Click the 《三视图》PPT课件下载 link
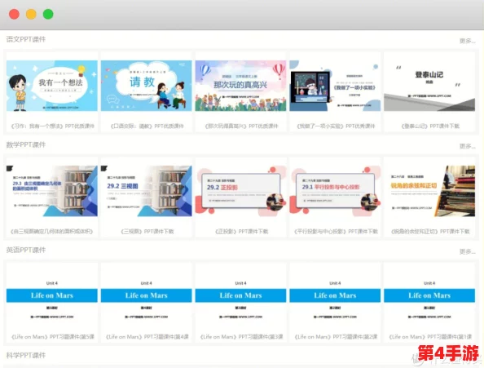The width and height of the screenshot is (484, 368). coord(147,232)
